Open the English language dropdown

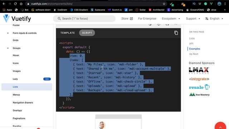point(214,19)
